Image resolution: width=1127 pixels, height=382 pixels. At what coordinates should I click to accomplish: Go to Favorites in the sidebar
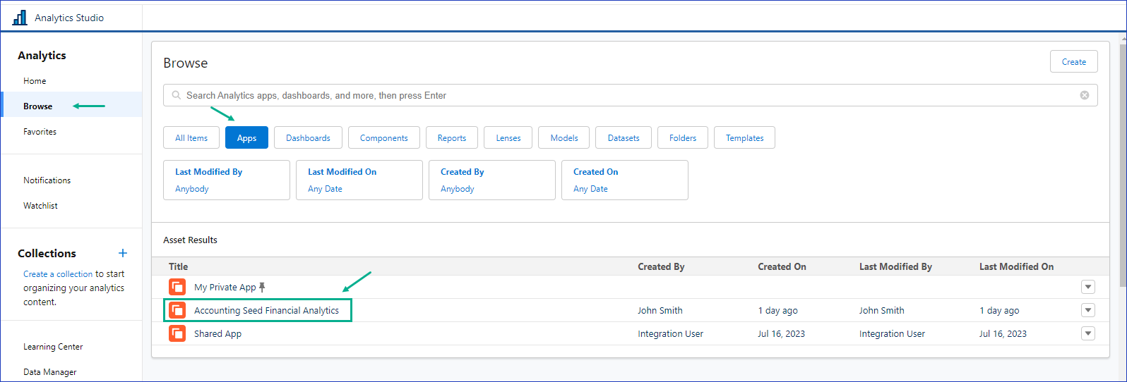tap(40, 132)
